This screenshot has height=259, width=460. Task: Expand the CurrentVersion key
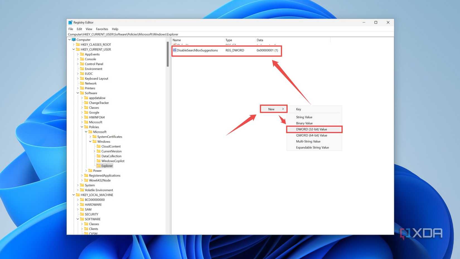94,151
